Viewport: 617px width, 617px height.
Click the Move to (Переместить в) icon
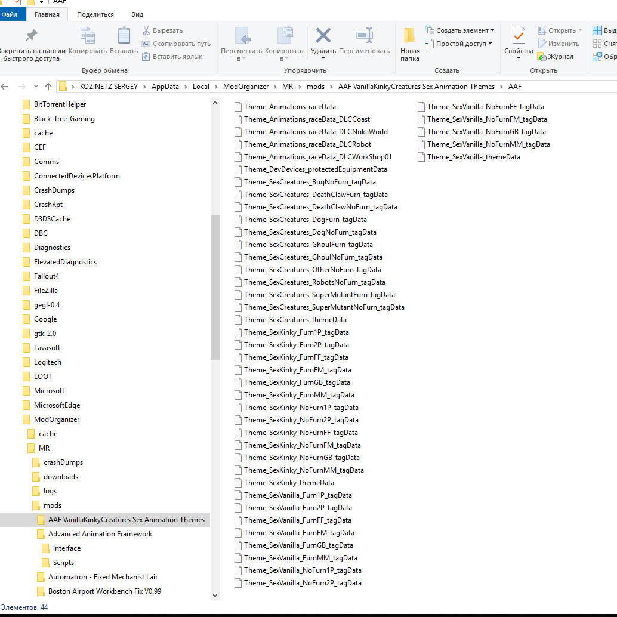click(x=242, y=36)
